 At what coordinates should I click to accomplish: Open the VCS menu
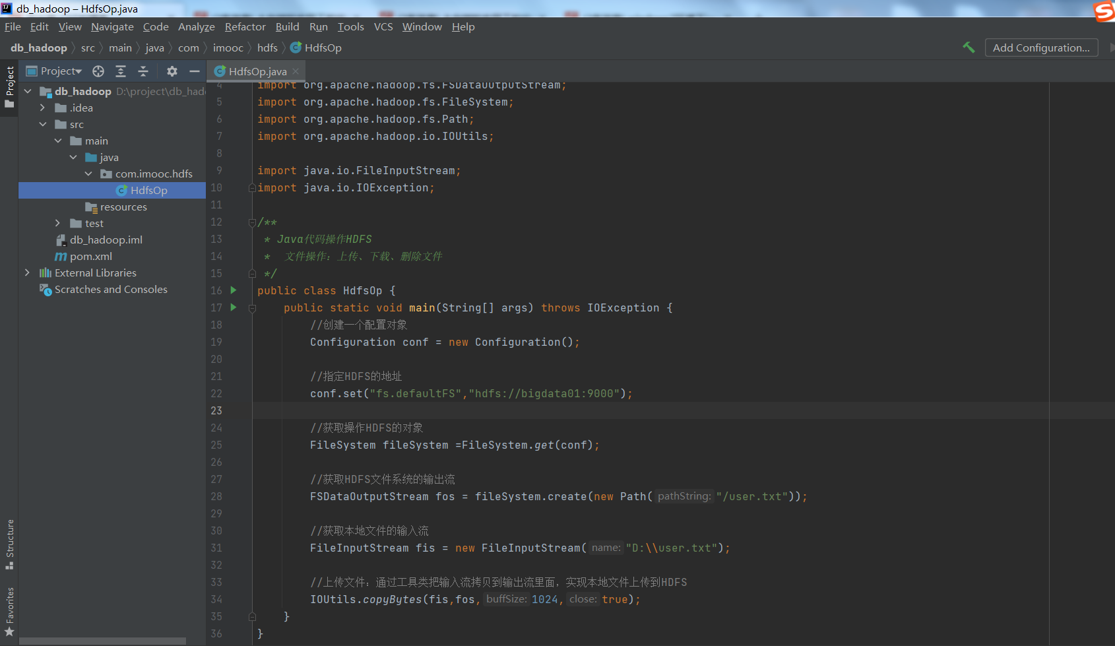click(x=383, y=27)
